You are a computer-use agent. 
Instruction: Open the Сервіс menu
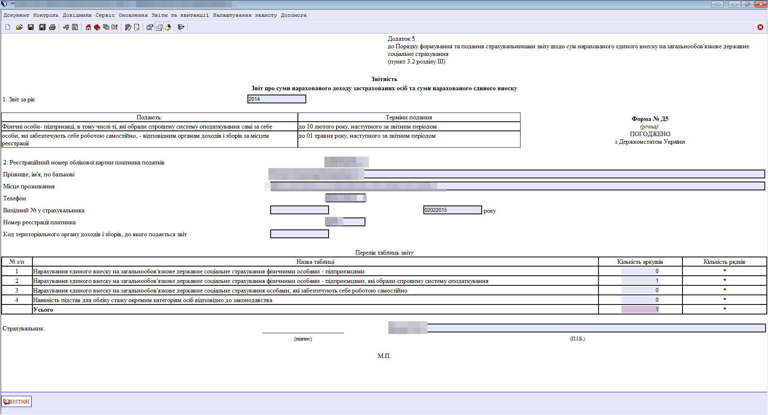[105, 15]
